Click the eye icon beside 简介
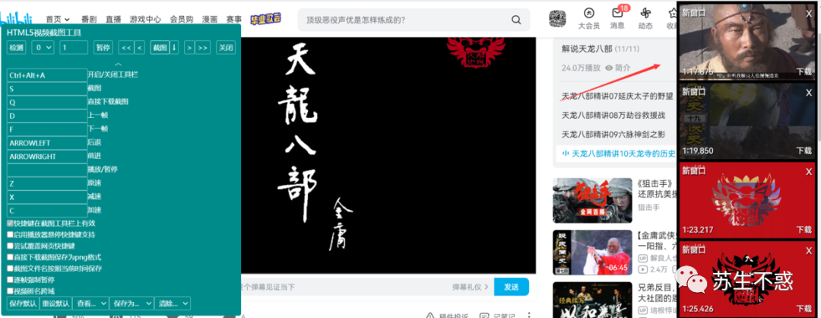 (609, 68)
